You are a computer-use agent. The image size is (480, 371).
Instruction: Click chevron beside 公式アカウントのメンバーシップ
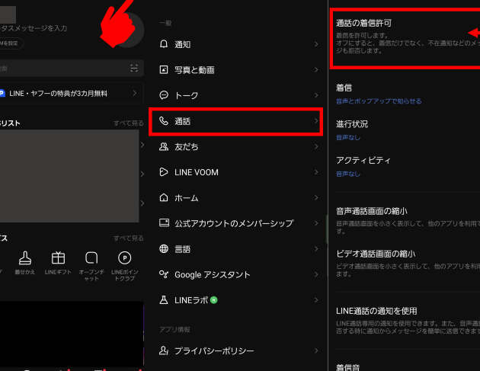pyautogui.click(x=316, y=223)
